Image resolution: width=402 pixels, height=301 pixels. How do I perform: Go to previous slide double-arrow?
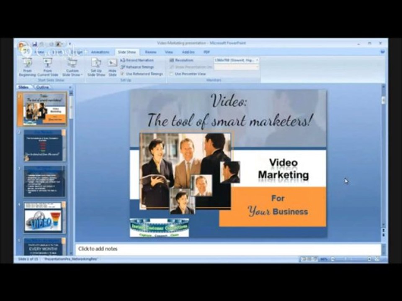coord(384,231)
